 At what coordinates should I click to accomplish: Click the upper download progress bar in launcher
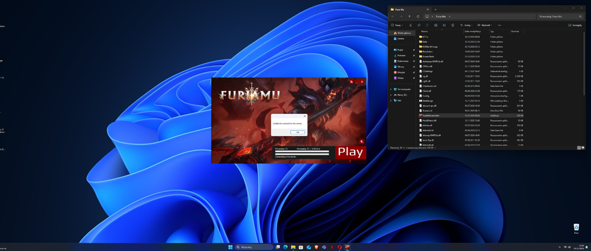302,151
